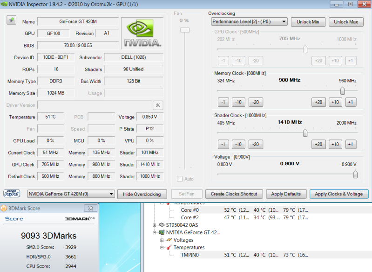Decrease Shader Clock by 10 MHz
Screen dimensions: 372x272
pyautogui.click(x=238, y=144)
